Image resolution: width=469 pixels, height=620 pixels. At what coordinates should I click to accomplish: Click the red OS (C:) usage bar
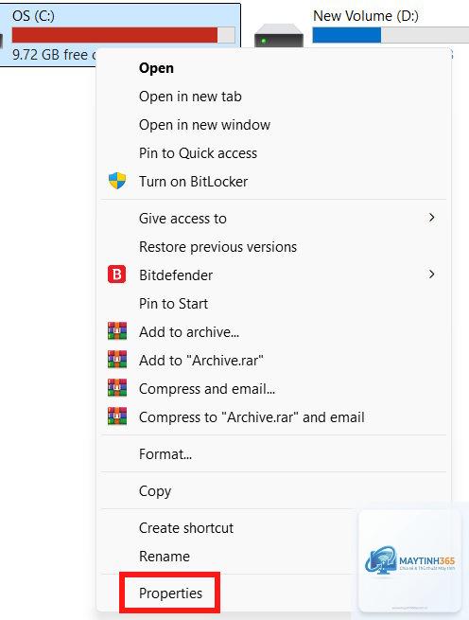coord(124,35)
